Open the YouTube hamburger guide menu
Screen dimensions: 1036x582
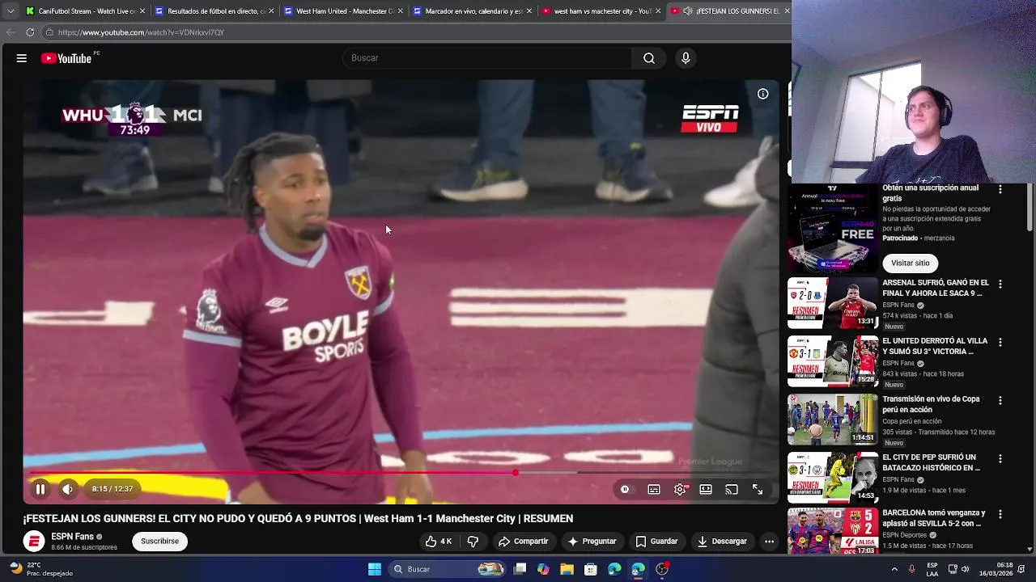coord(22,58)
